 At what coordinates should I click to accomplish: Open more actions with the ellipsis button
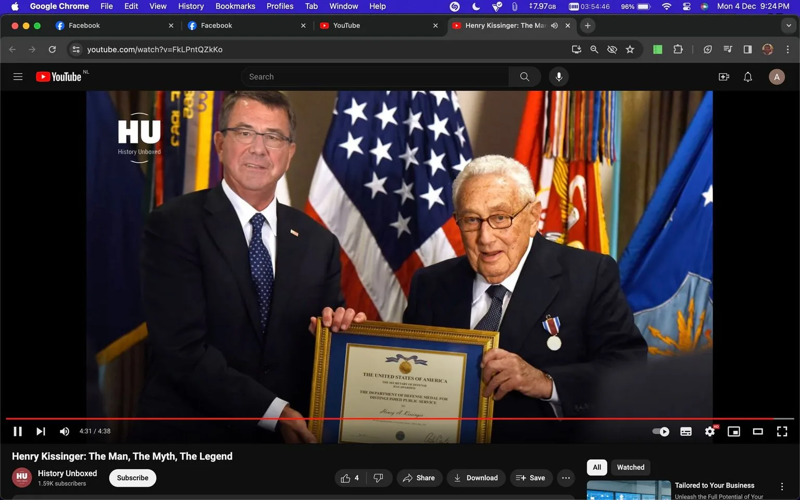coord(566,478)
